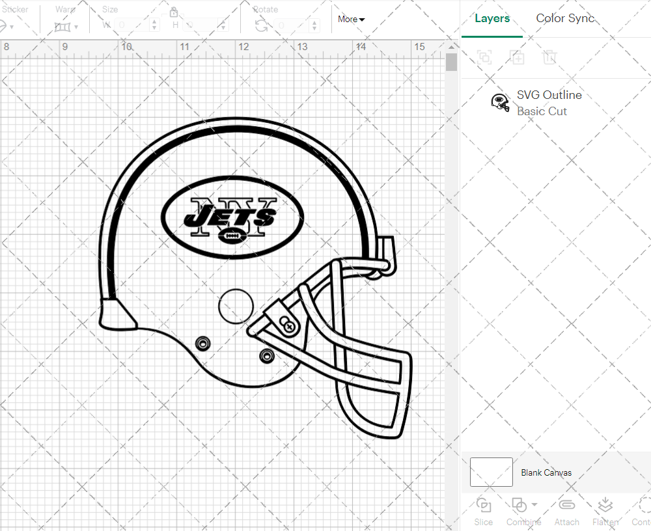Click the Blank Canvas label

[546, 472]
